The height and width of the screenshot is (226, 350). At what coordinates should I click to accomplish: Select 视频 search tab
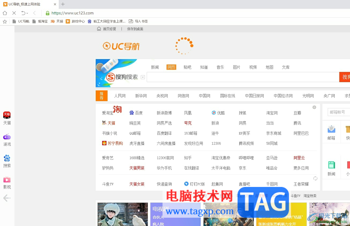[x=253, y=67]
